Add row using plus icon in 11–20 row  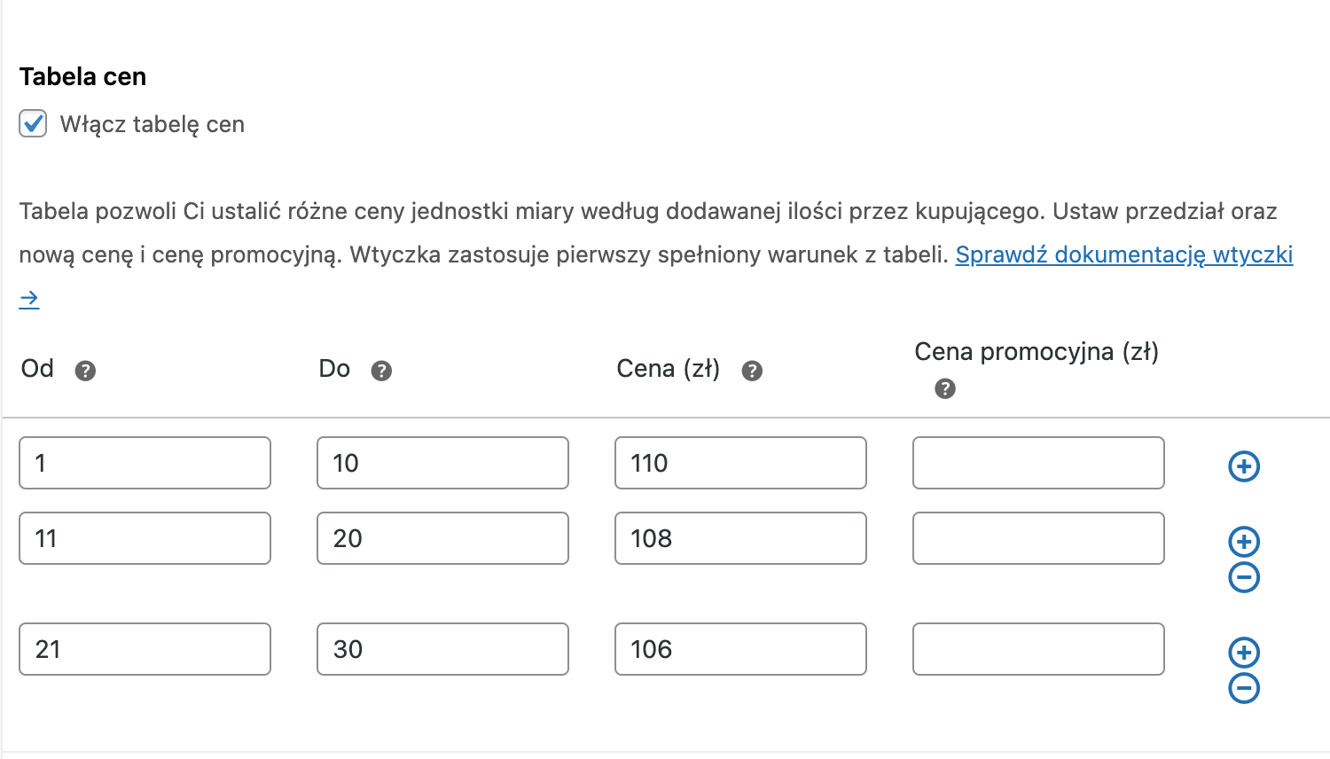[1244, 541]
